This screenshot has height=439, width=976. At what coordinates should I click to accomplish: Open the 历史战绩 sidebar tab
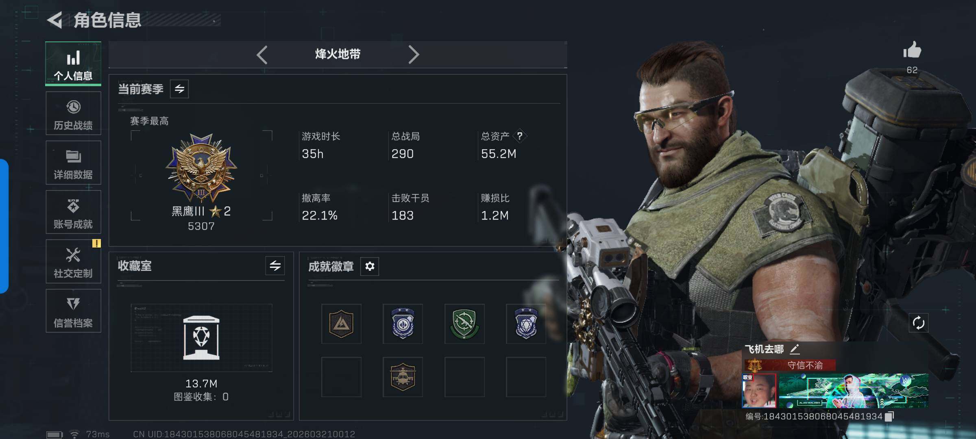point(73,114)
